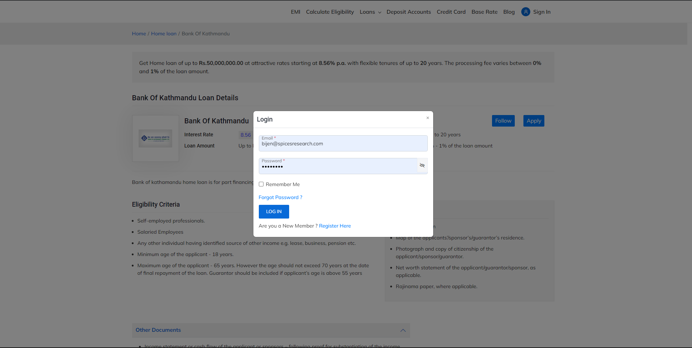Image resolution: width=692 pixels, height=348 pixels.
Task: Toggle password visibility eye icon
Action: 422,166
